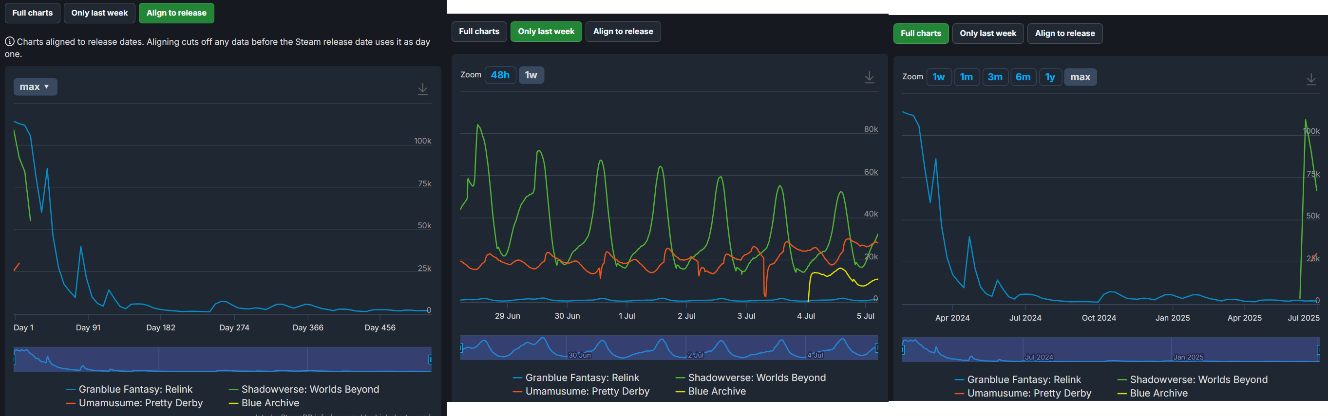Toggle Granblue Fantasy: Relink in left legend
Screen dimensions: 1328x416
point(129,389)
